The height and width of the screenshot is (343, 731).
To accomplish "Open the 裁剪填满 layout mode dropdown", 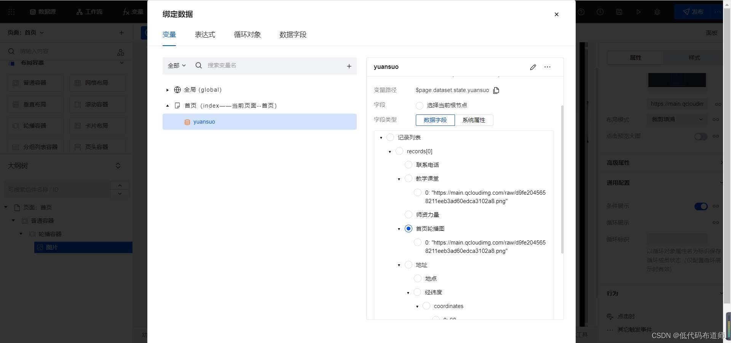I will [x=677, y=119].
